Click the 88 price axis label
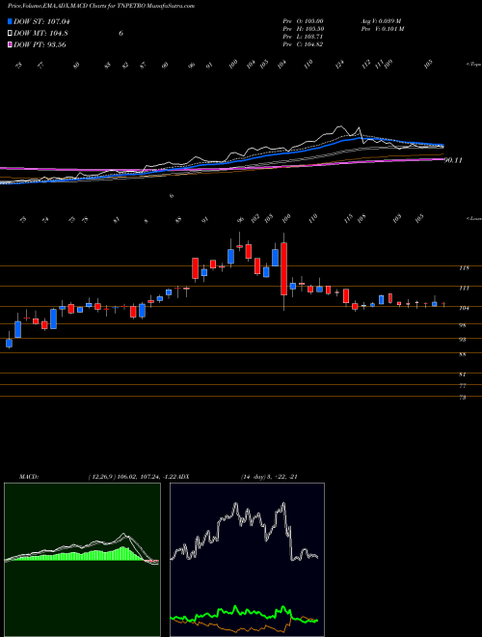Viewport: 482px width, 637px height. point(462,354)
